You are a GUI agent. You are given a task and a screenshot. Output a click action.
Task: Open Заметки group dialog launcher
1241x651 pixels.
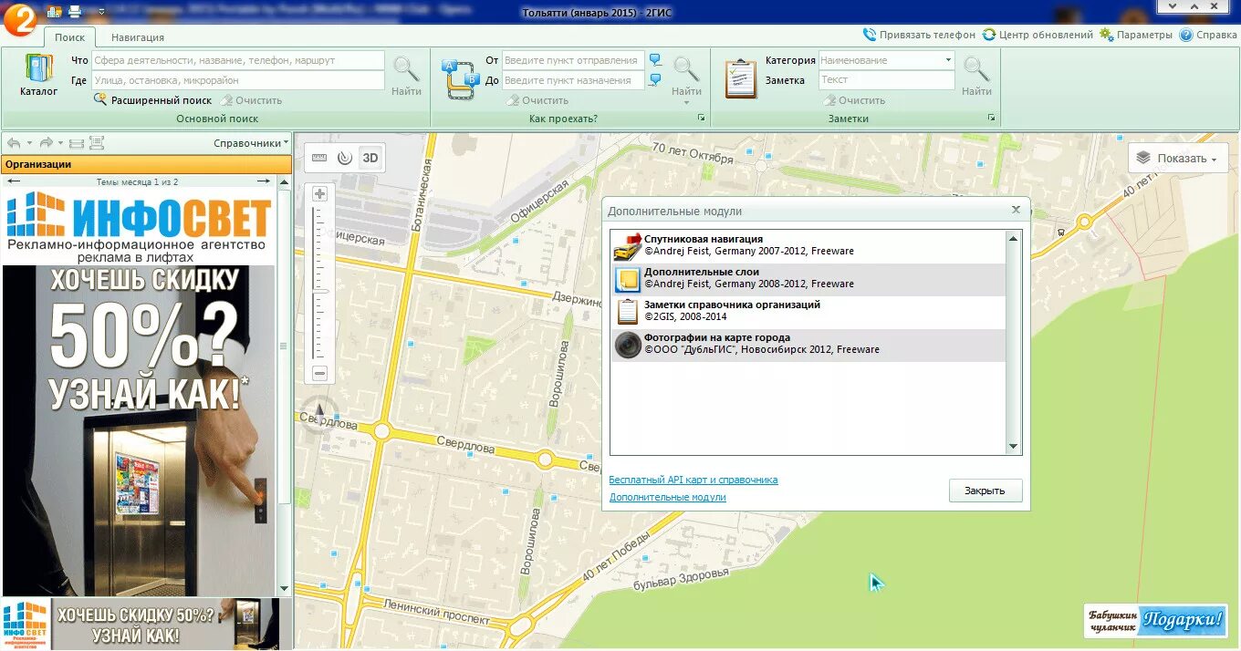click(x=991, y=119)
